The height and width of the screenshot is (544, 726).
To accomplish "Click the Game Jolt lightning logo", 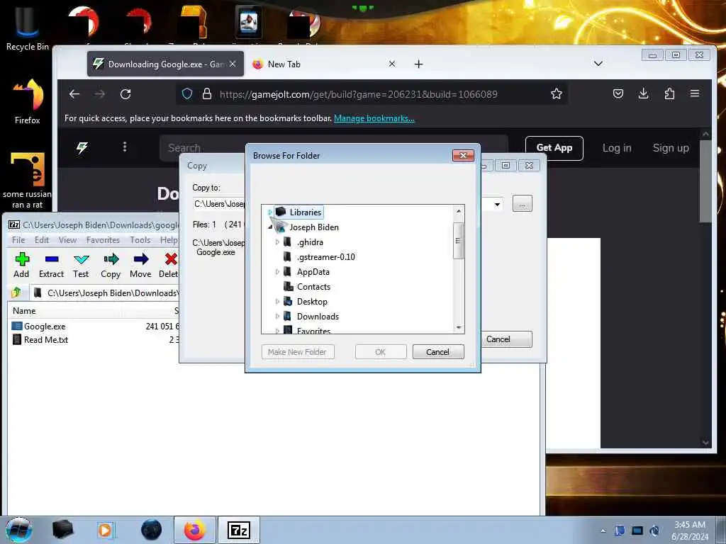I will (82, 147).
